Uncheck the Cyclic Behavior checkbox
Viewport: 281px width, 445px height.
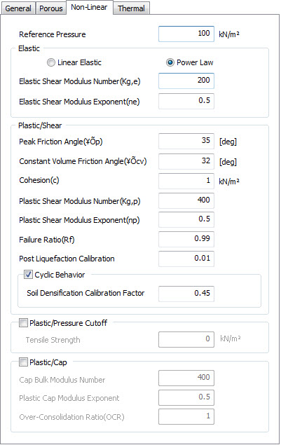point(28,275)
